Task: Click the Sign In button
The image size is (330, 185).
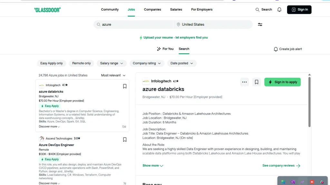Action: click(299, 10)
